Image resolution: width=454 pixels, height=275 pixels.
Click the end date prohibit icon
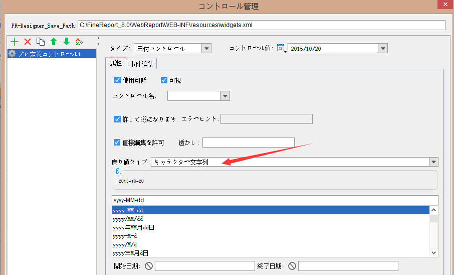[292, 266]
